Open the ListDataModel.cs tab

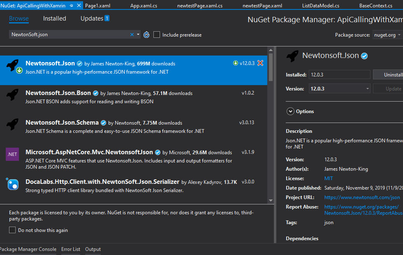(x=321, y=6)
